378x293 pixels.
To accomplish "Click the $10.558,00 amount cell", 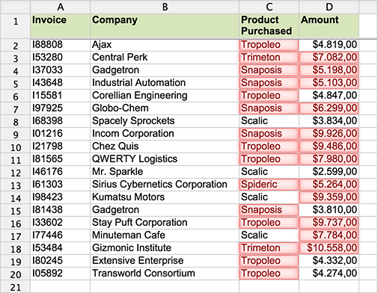I will point(329,248).
